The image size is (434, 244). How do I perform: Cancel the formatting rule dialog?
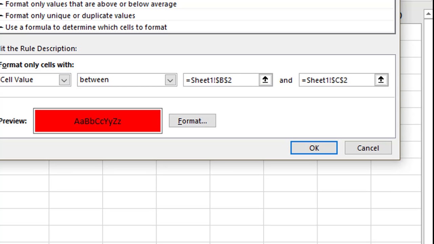tap(368, 148)
